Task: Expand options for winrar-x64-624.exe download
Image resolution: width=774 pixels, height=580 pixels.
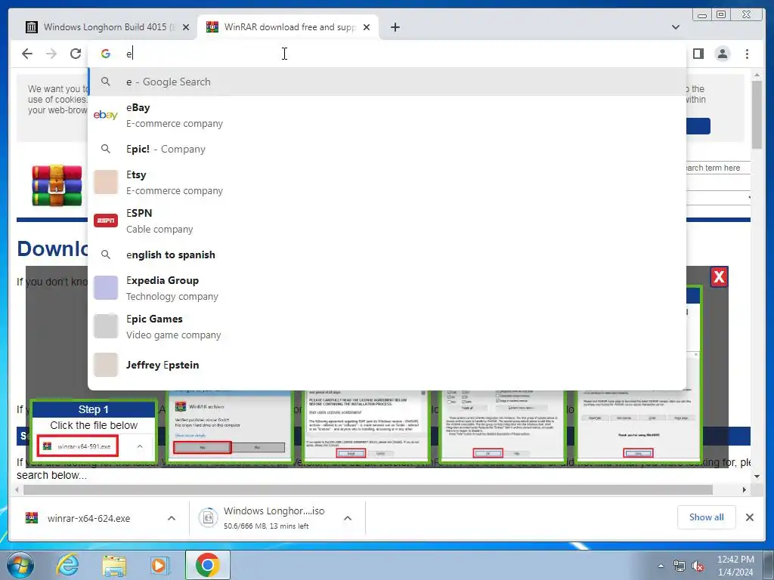Action: [172, 518]
